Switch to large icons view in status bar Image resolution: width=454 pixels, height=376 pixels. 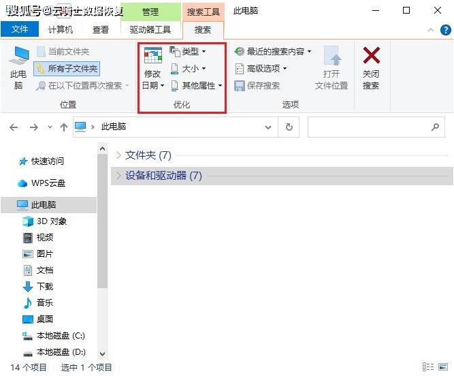[x=443, y=367]
